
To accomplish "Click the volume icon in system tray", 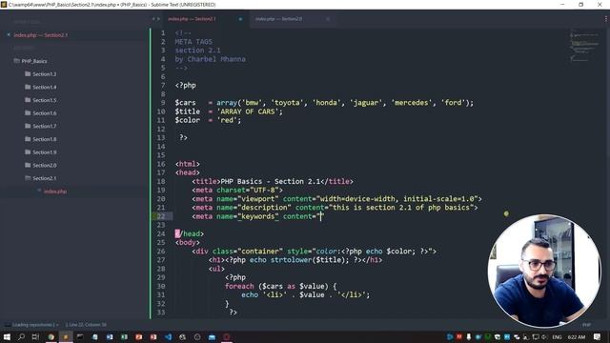I will 544,336.
